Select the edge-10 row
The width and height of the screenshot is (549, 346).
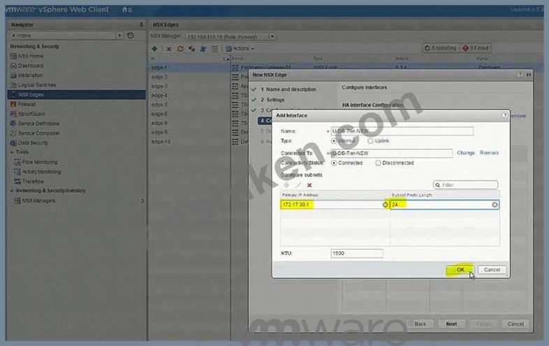[x=189, y=142]
